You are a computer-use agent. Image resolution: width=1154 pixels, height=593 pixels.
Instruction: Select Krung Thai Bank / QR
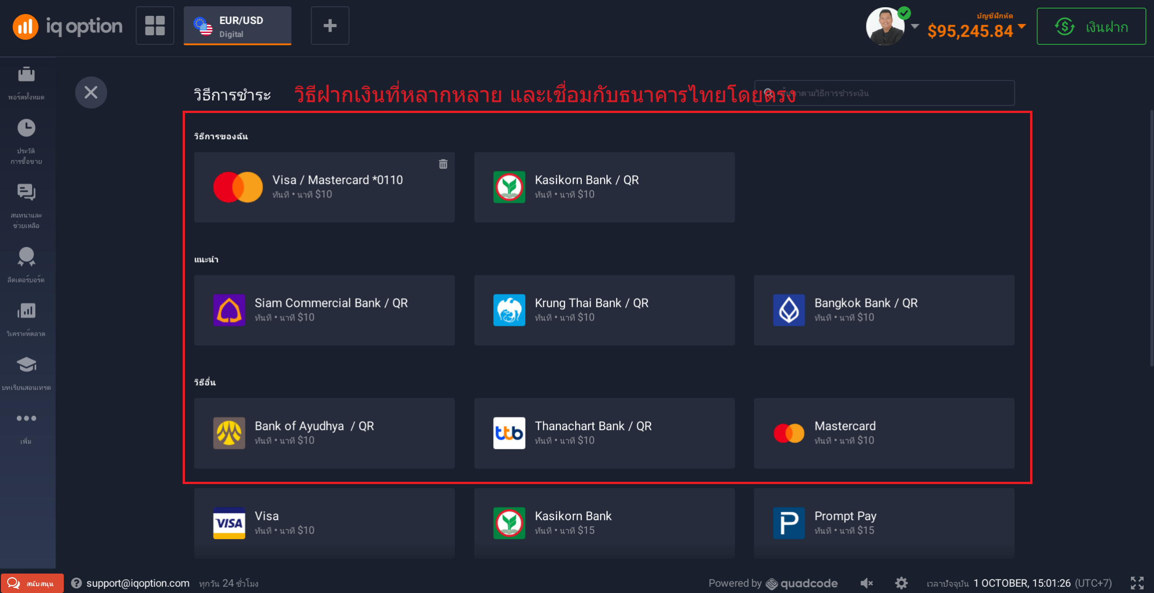(604, 310)
